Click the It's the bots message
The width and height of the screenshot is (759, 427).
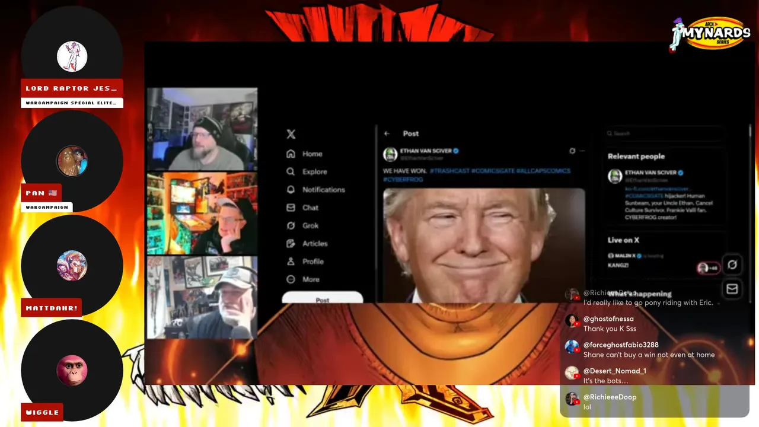pyautogui.click(x=605, y=381)
